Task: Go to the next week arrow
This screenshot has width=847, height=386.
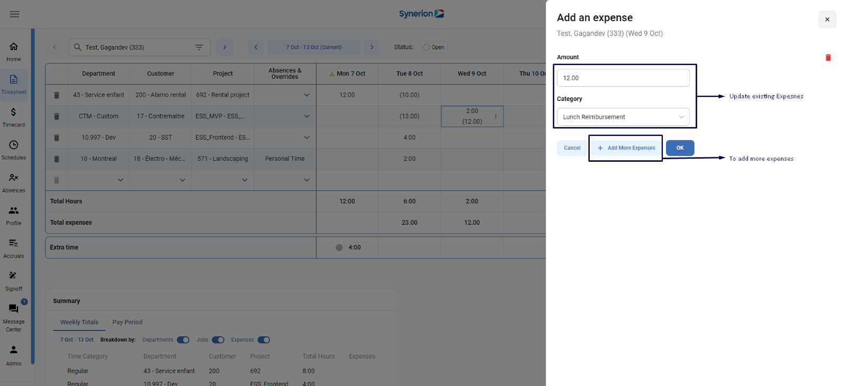Action: pyautogui.click(x=372, y=47)
